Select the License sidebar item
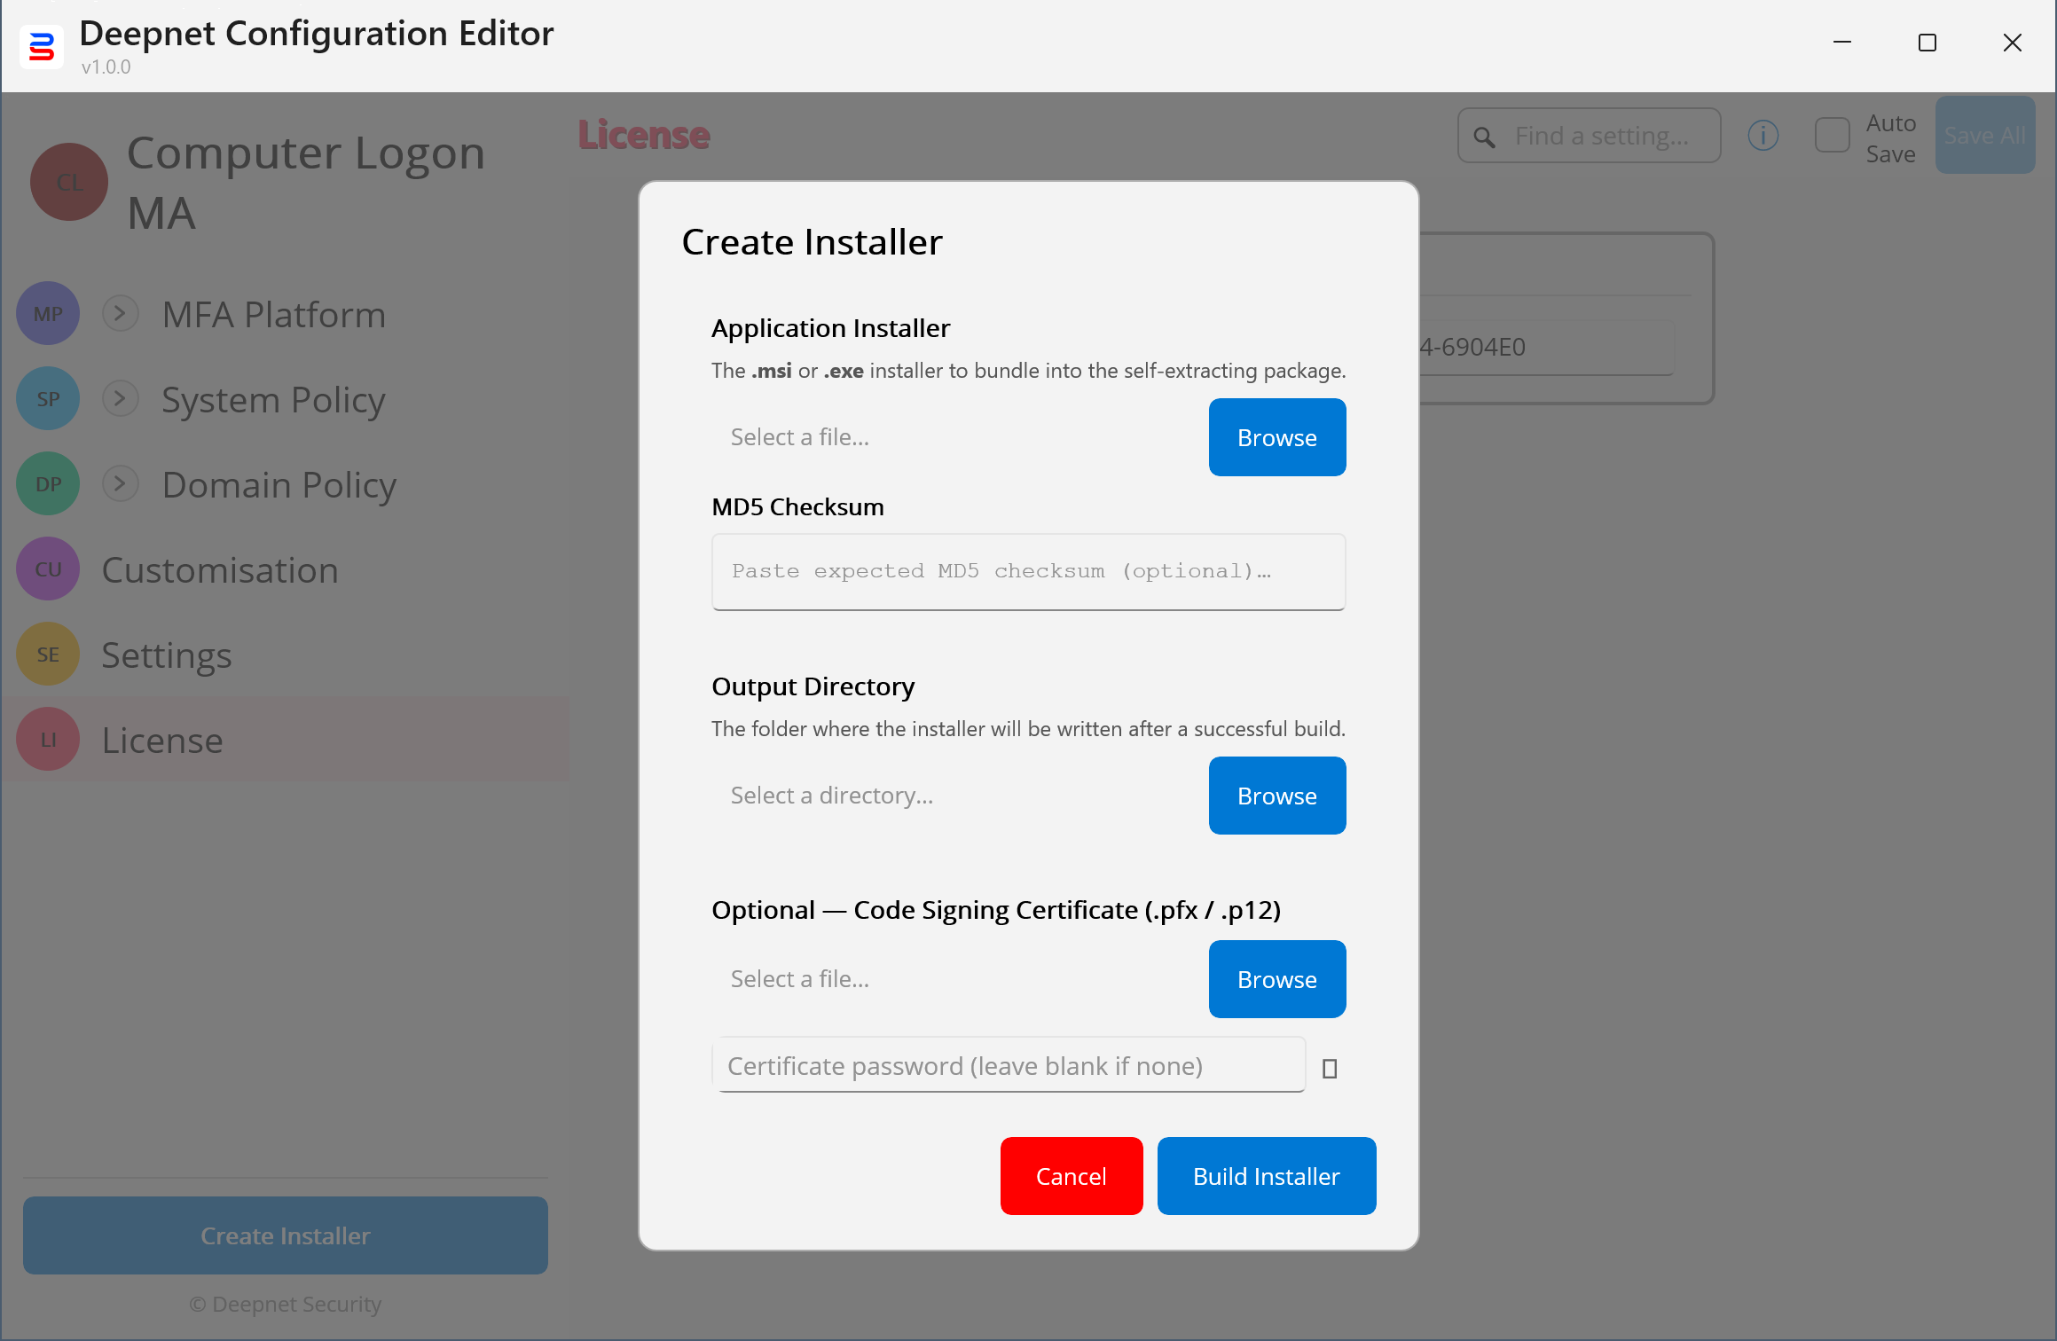 [162, 740]
